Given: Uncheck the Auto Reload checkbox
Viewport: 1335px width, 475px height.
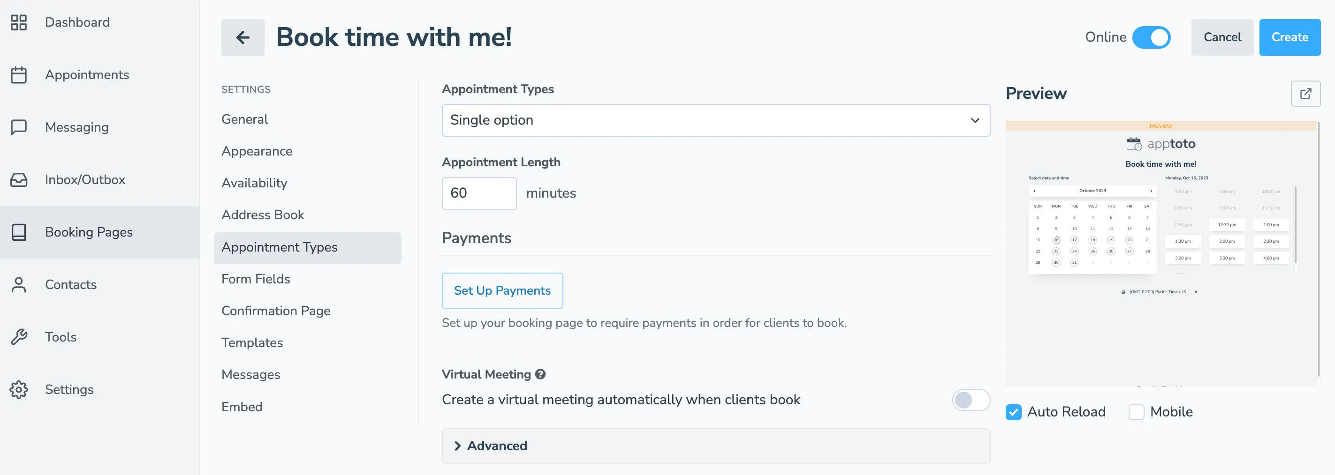Looking at the screenshot, I should [x=1014, y=412].
